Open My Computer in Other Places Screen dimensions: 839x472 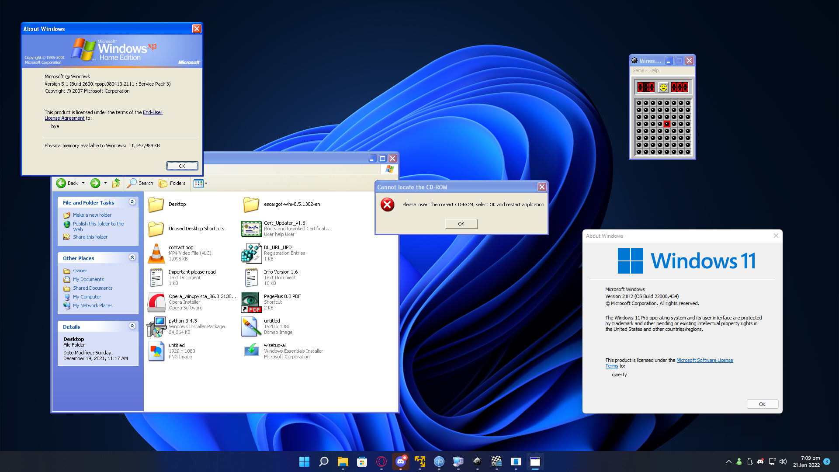pos(87,297)
